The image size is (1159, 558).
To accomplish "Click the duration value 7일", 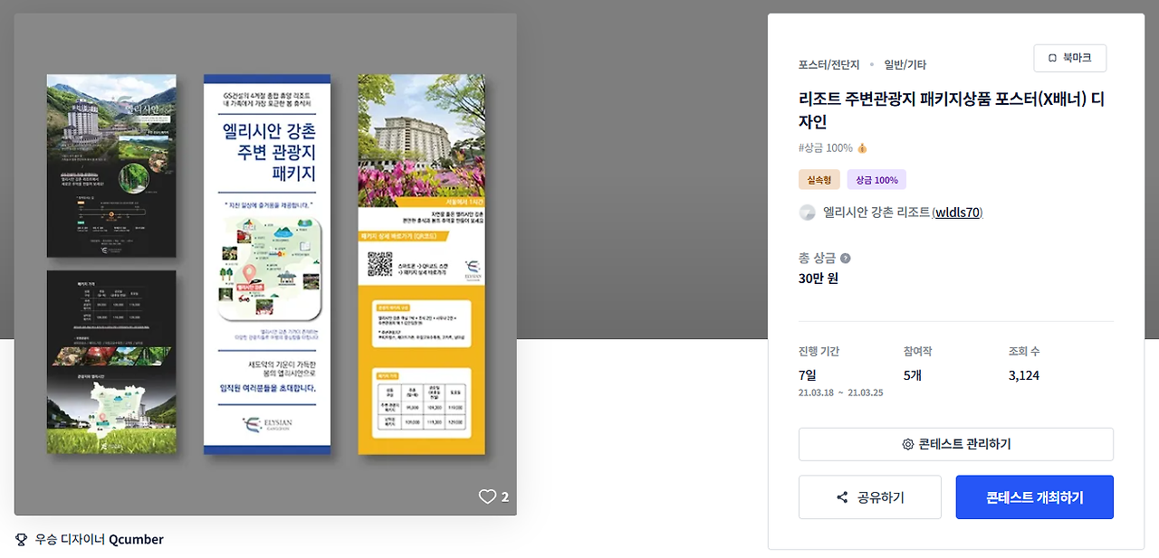I will coord(808,375).
